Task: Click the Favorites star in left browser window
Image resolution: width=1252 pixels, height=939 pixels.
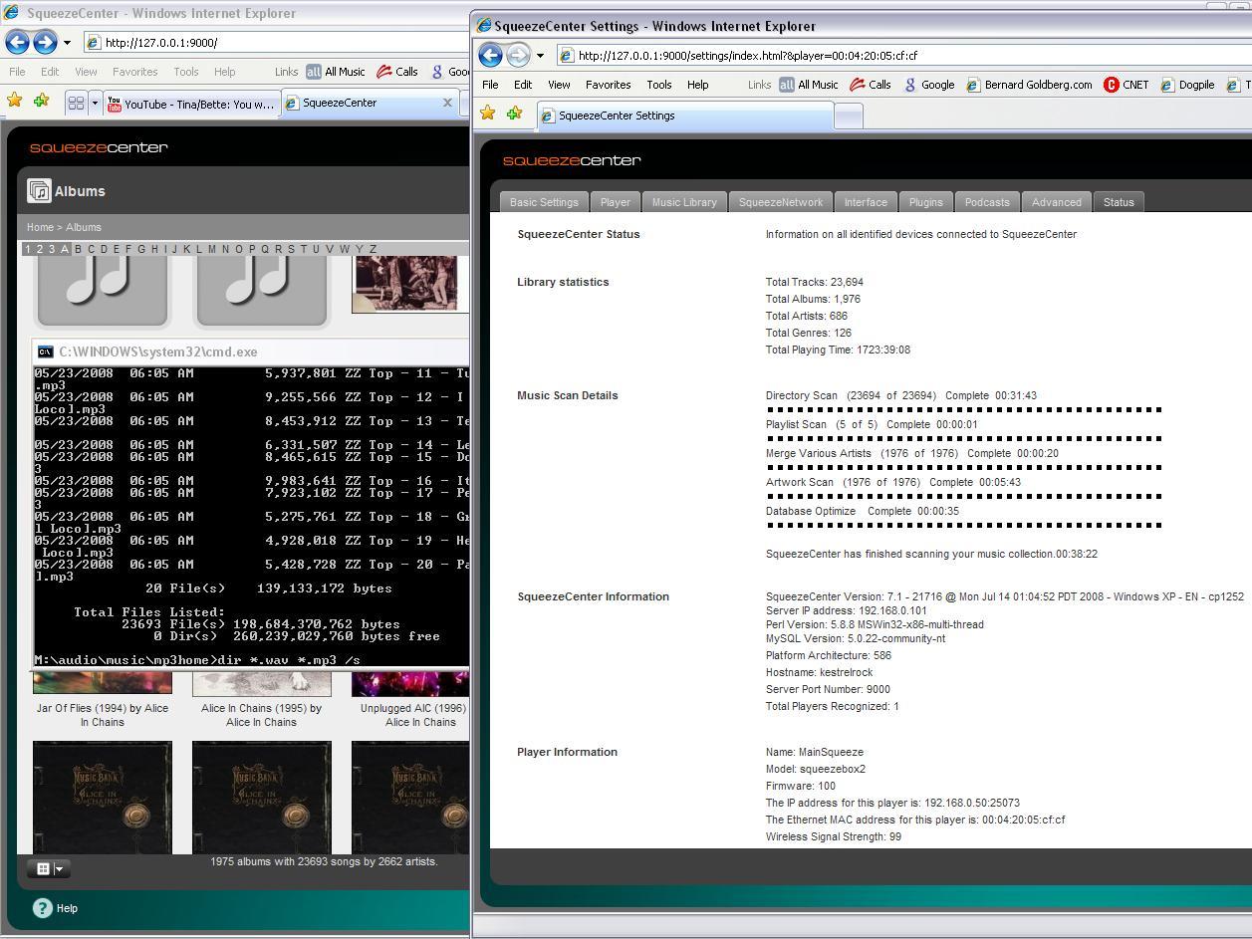Action: coord(15,102)
